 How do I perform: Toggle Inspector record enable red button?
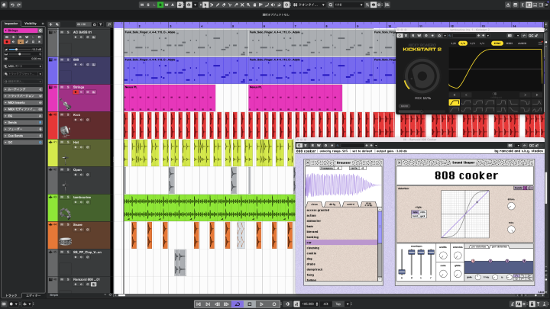click(x=7, y=42)
